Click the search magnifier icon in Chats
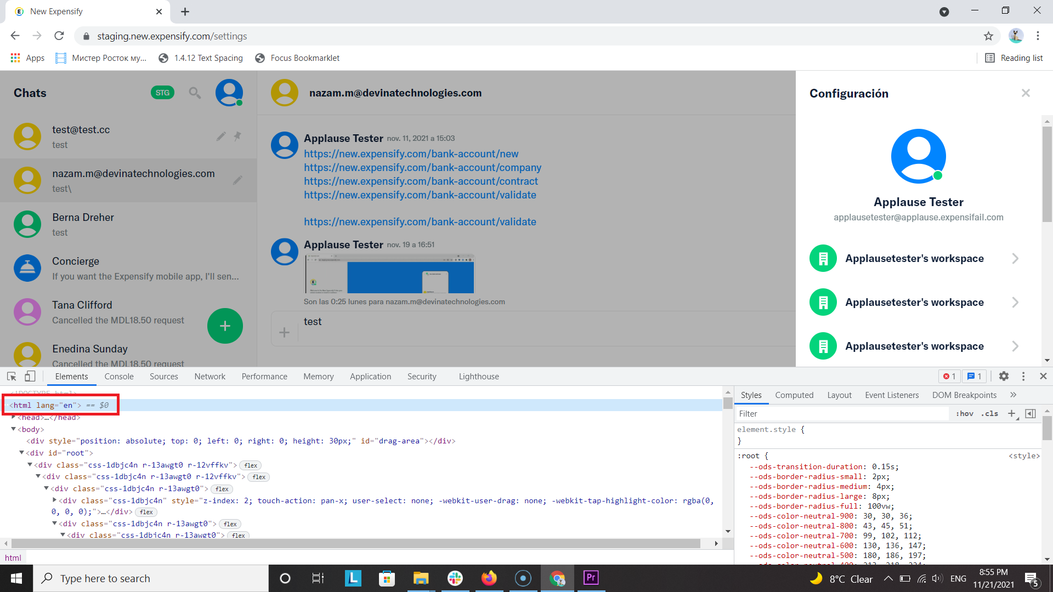The width and height of the screenshot is (1053, 592). [195, 93]
